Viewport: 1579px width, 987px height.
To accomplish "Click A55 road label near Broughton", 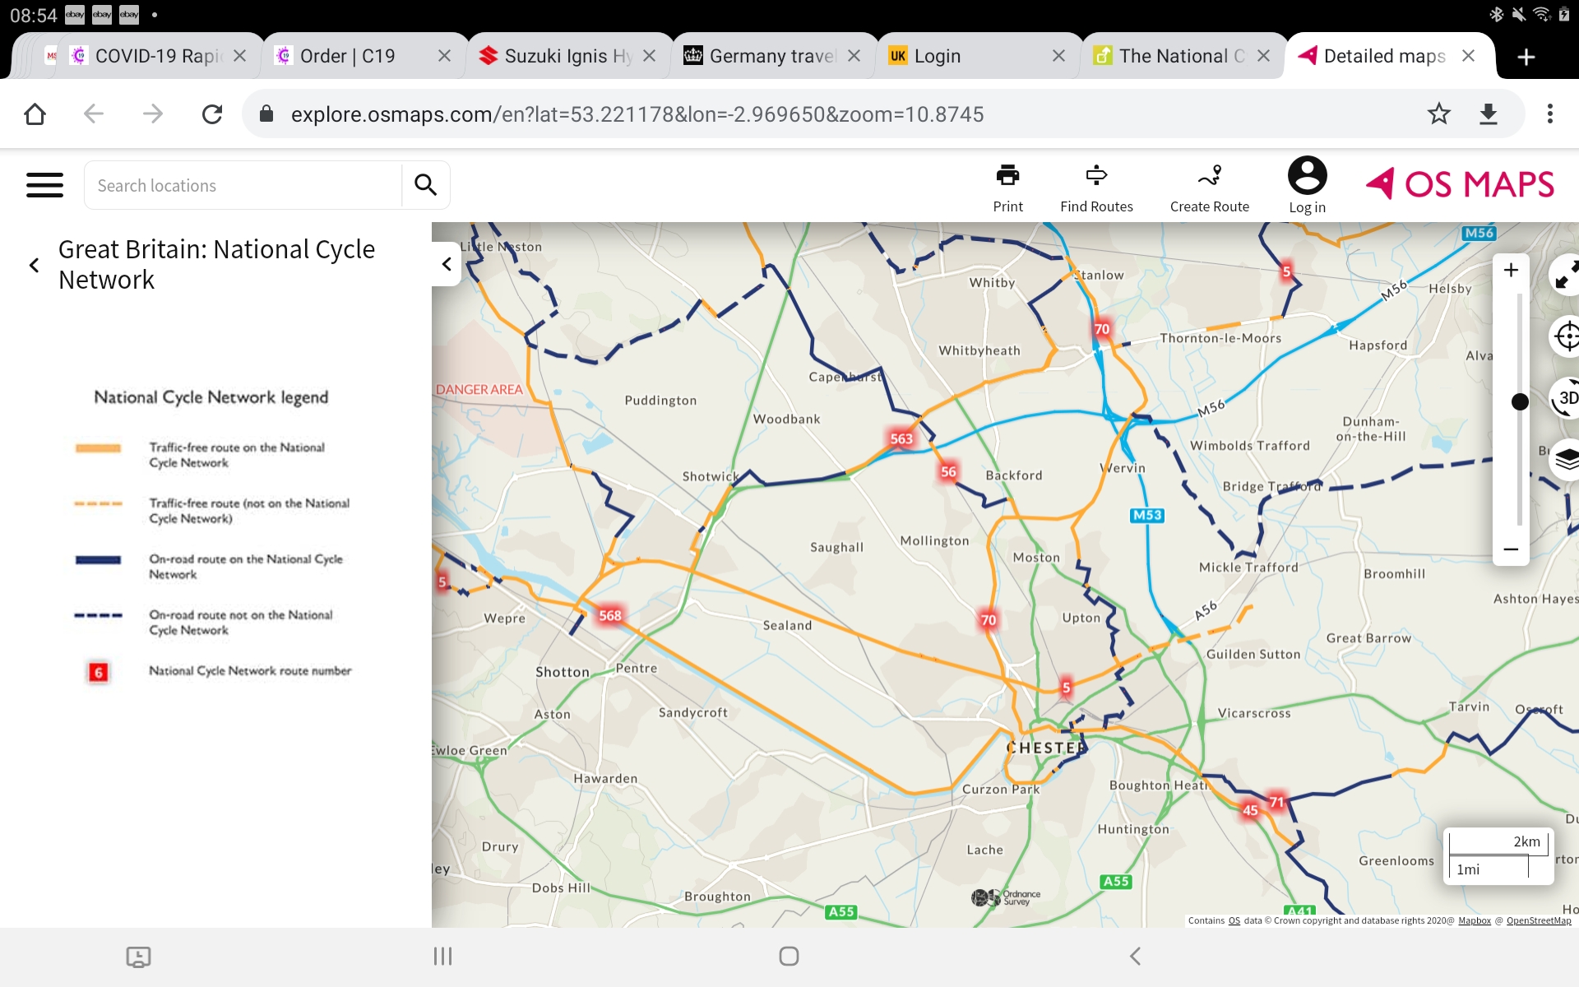I will (841, 911).
